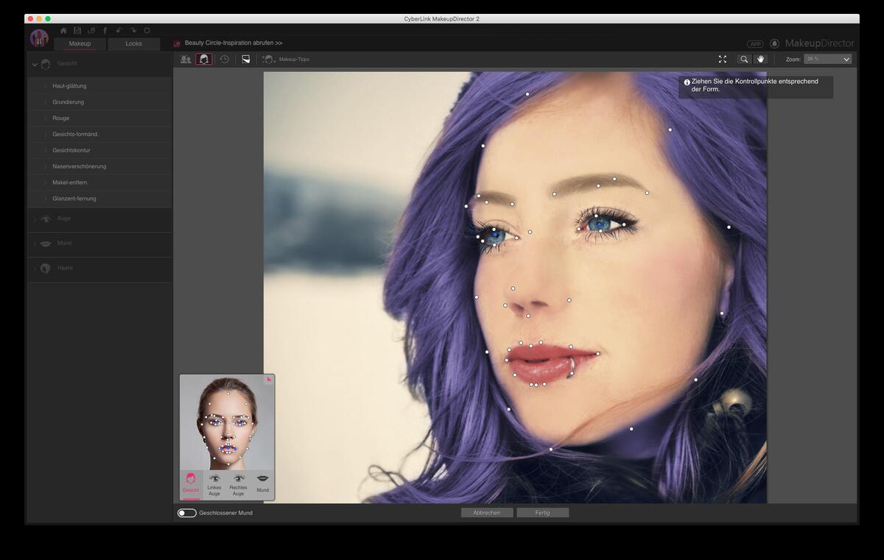
Task: Expand the Haare section
Action: [x=99, y=269]
